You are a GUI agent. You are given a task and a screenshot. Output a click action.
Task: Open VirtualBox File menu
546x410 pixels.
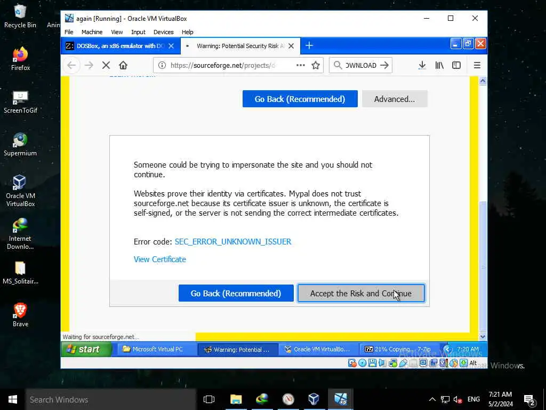point(69,32)
